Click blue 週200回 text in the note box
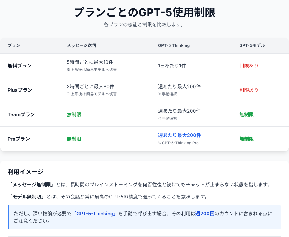Viewport: 289px width, 237px height. pos(205,214)
